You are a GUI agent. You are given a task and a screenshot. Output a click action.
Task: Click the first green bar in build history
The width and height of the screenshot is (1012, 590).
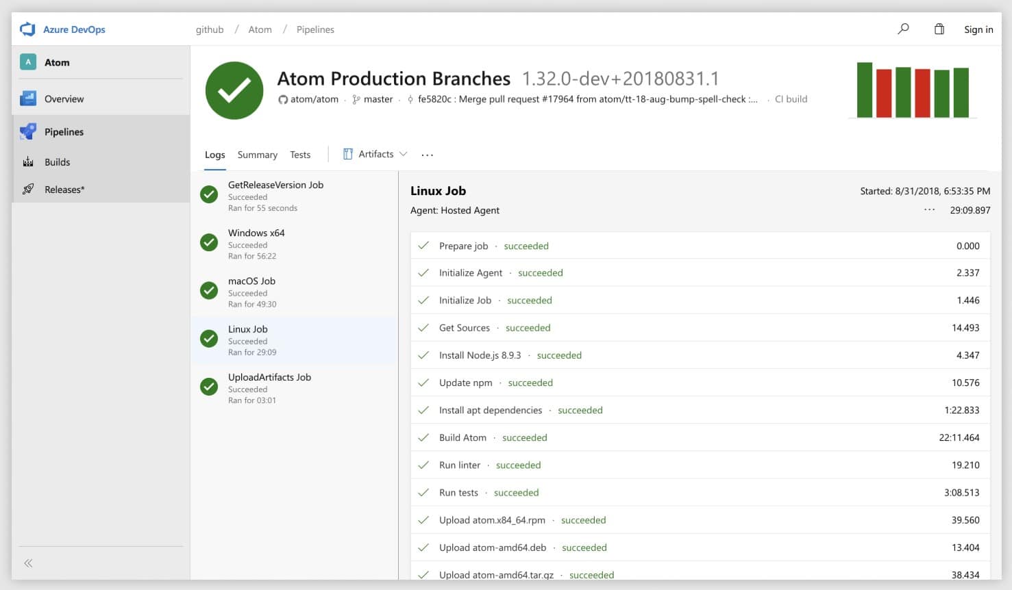[865, 90]
